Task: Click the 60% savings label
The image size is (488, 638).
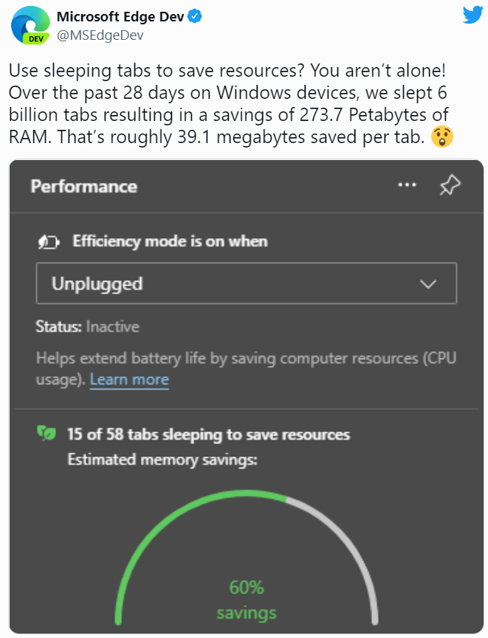Action: [x=247, y=600]
